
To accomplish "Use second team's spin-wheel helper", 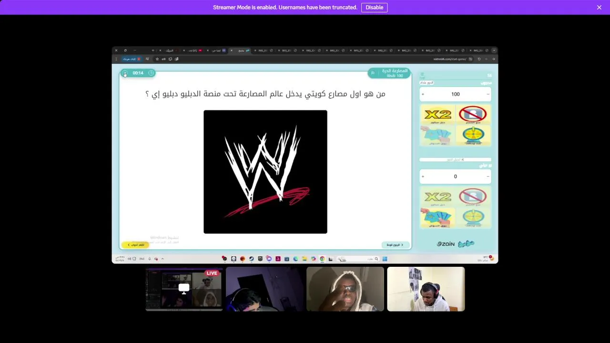I will pyautogui.click(x=472, y=218).
